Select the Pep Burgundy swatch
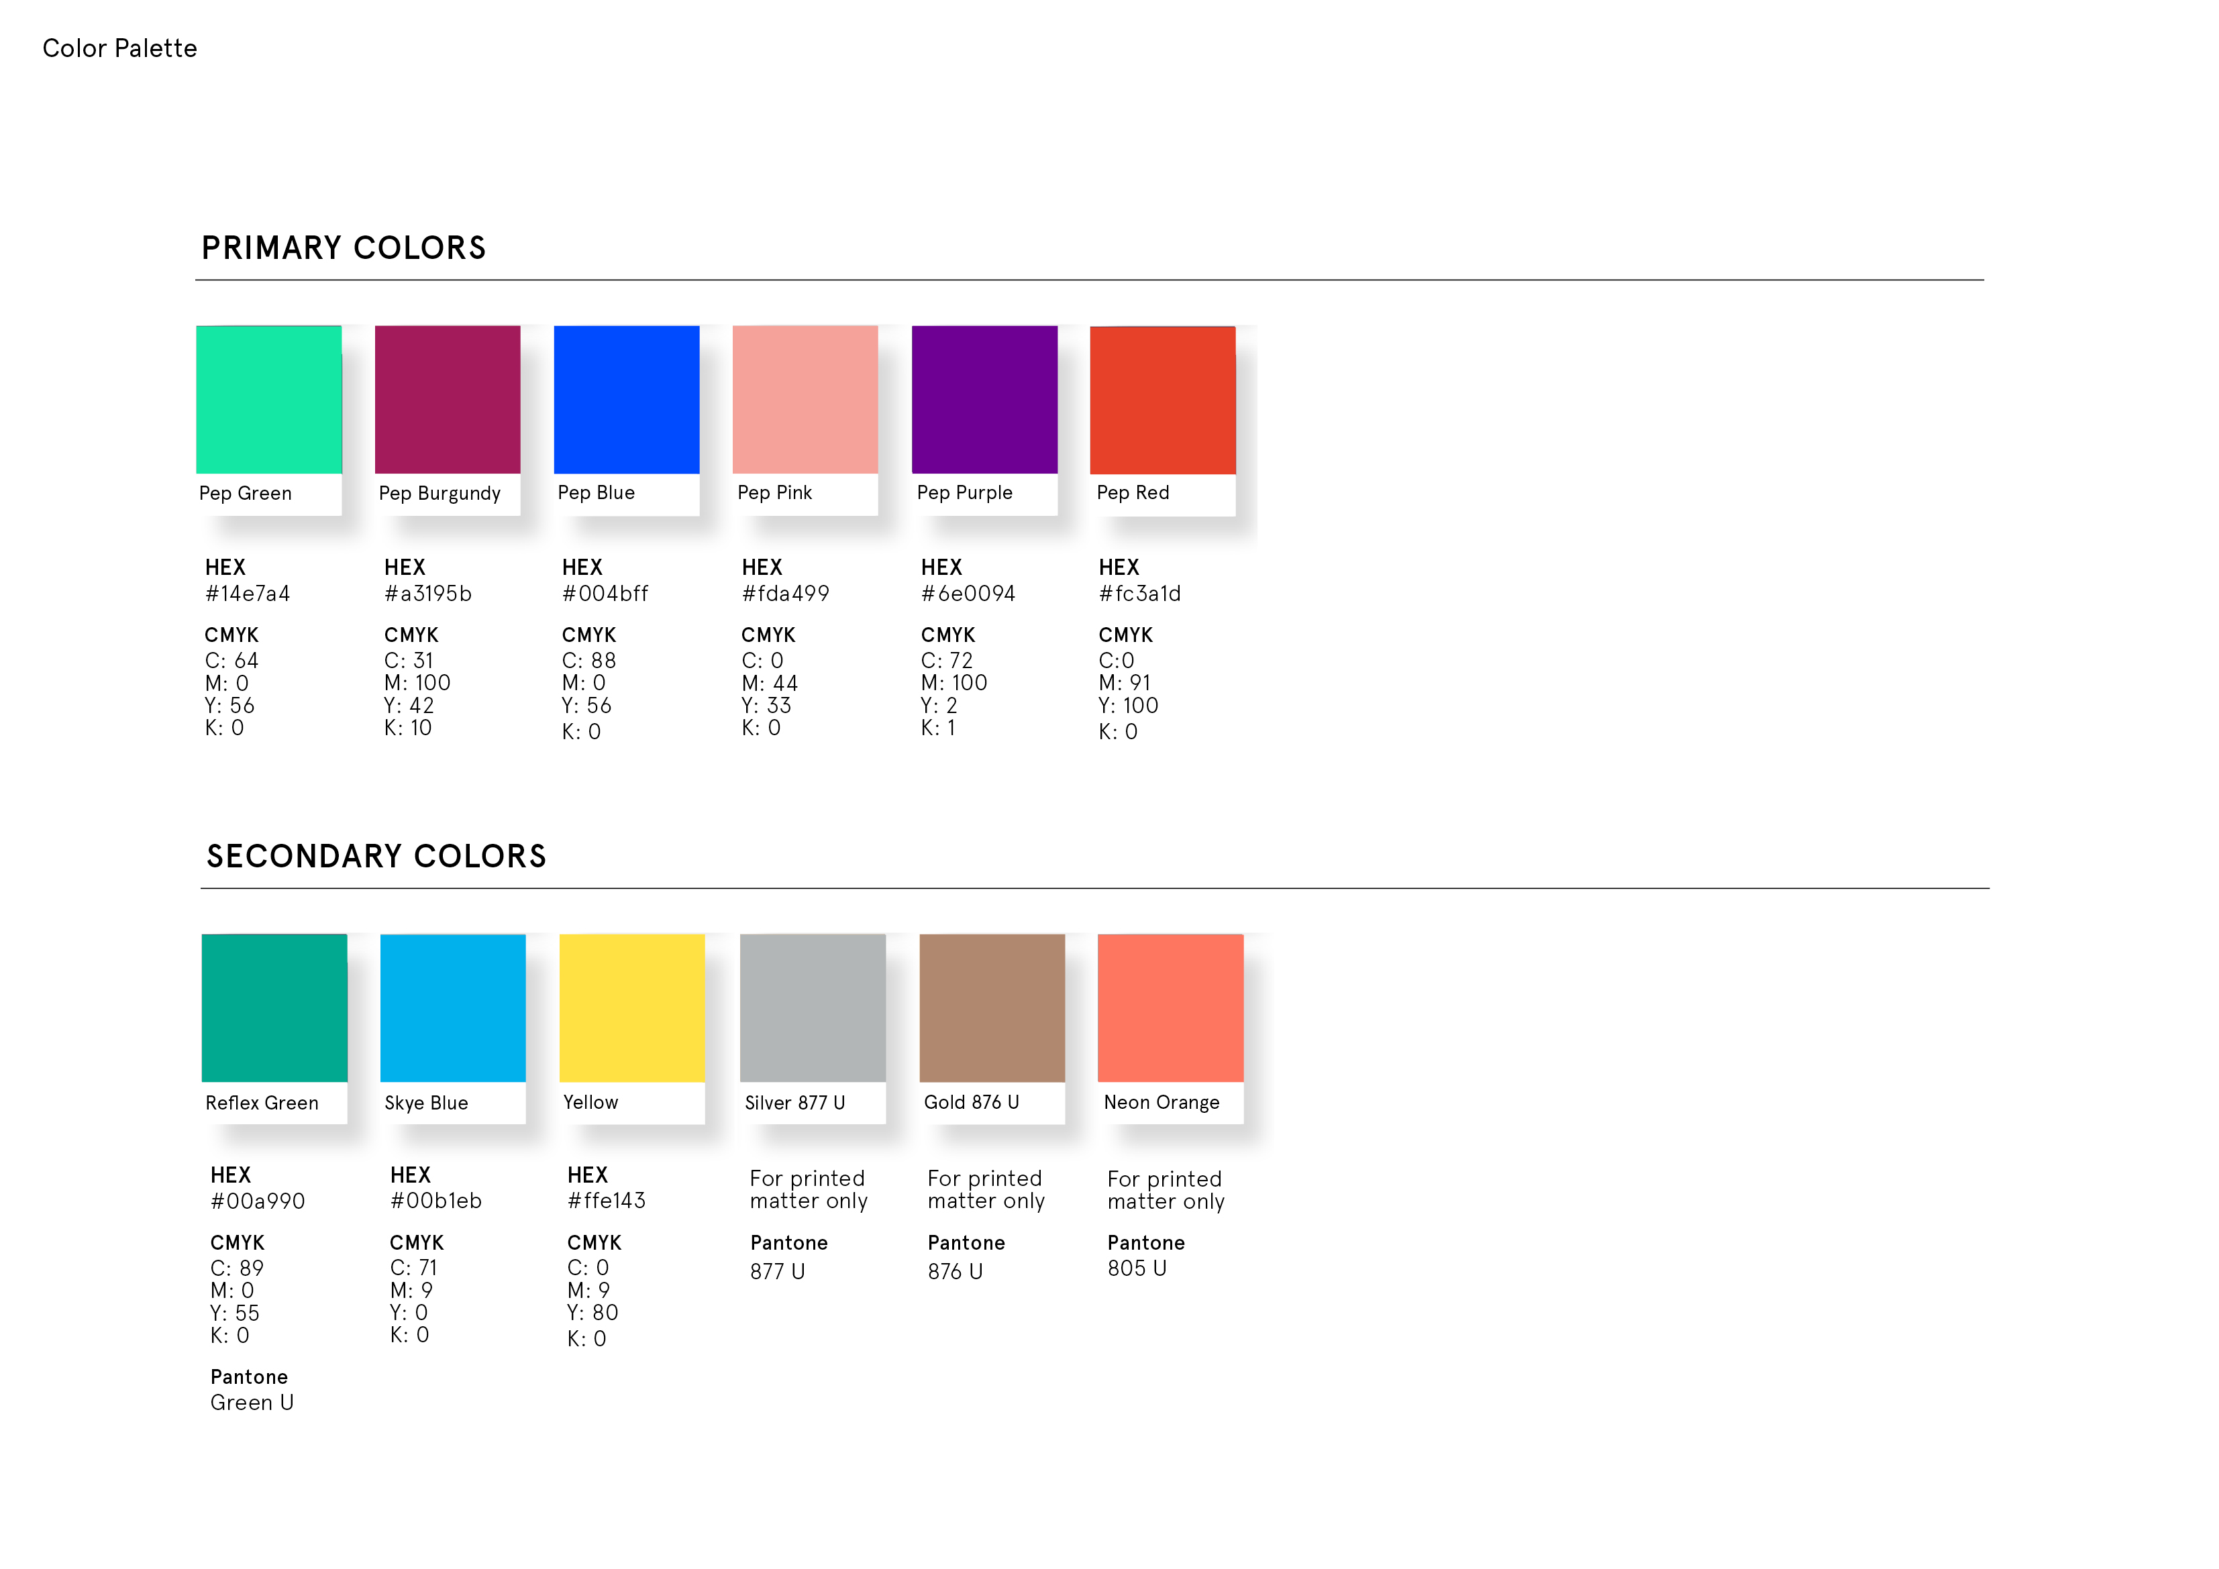The image size is (2219, 1569). tap(448, 399)
